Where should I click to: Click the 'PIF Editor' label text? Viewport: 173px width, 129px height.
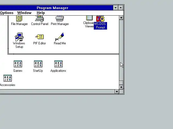click(x=39, y=43)
